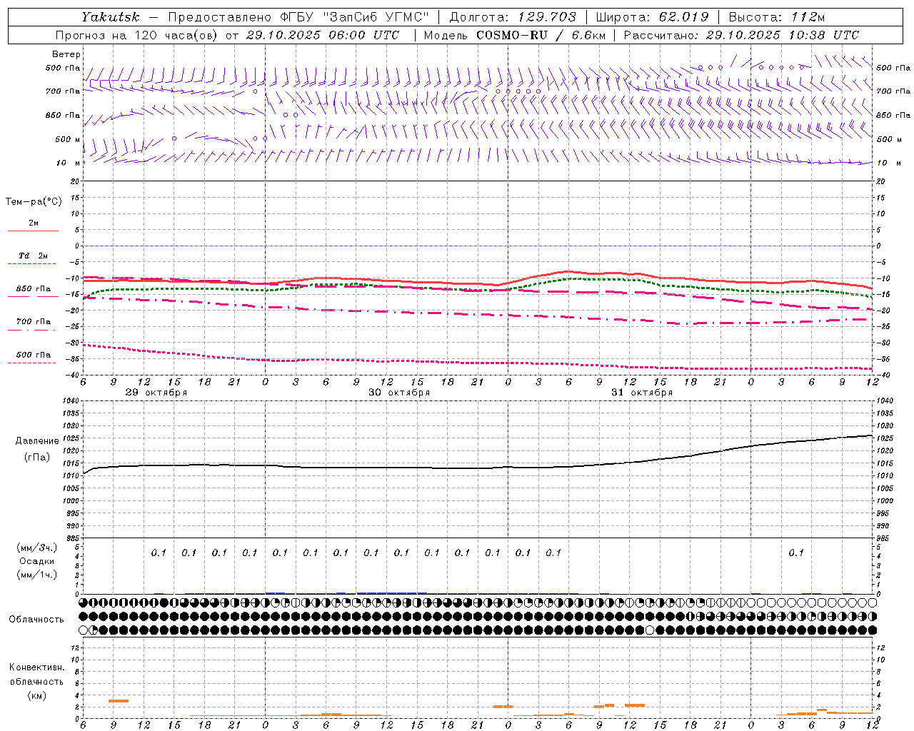The width and height of the screenshot is (914, 731).
Task: Click the "(км)" unit label
Action: [37, 695]
